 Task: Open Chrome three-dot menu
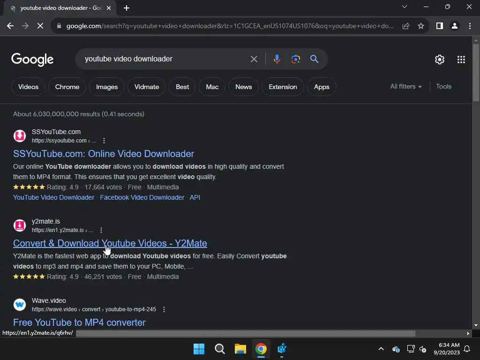pyautogui.click(x=470, y=26)
